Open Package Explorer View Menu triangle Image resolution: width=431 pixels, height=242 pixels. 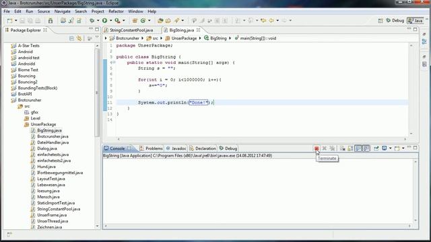(97, 38)
